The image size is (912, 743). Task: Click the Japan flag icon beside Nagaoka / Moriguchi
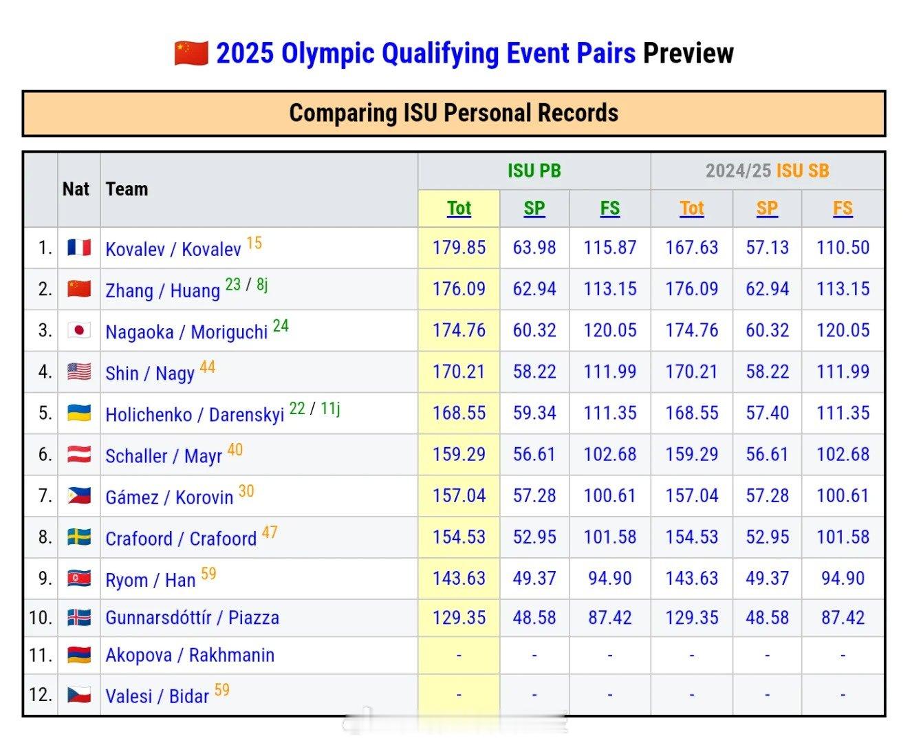click(x=79, y=330)
